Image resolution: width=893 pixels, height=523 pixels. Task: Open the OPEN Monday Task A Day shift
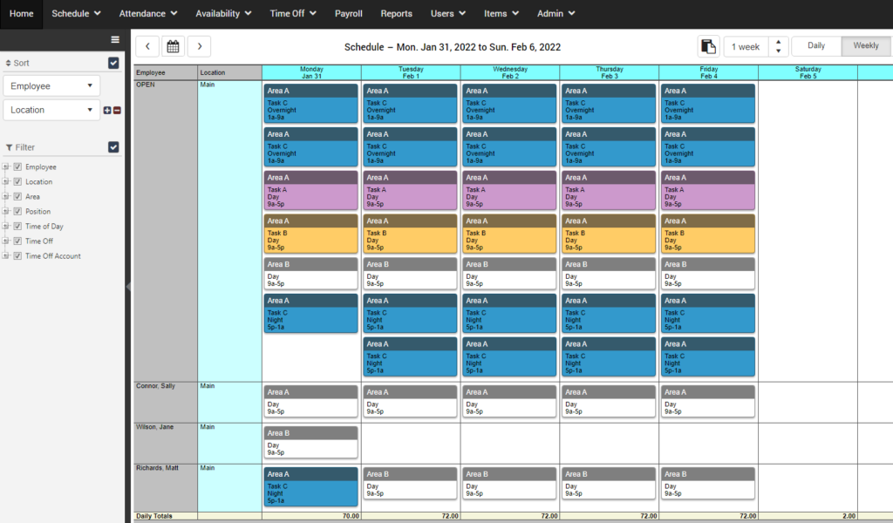coord(311,190)
